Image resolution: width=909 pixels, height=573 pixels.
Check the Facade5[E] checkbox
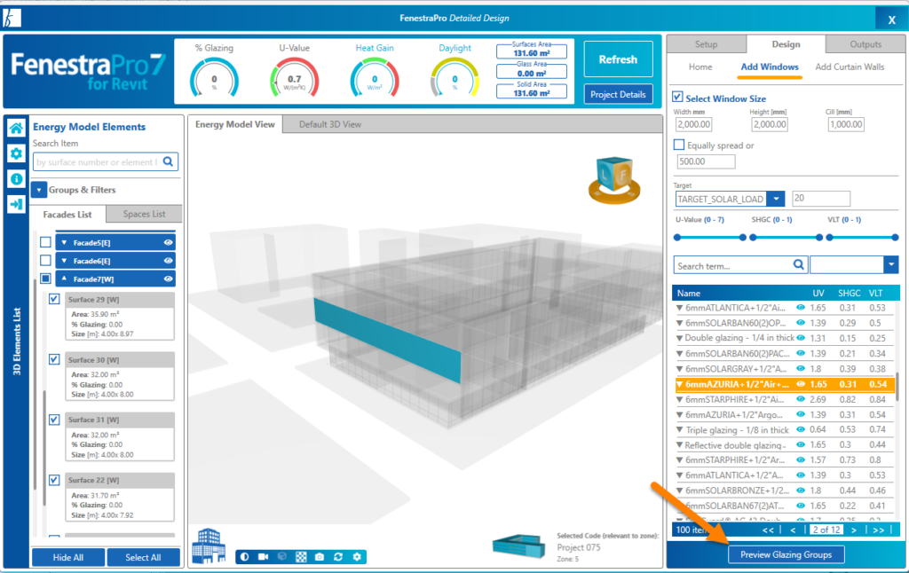(x=45, y=242)
